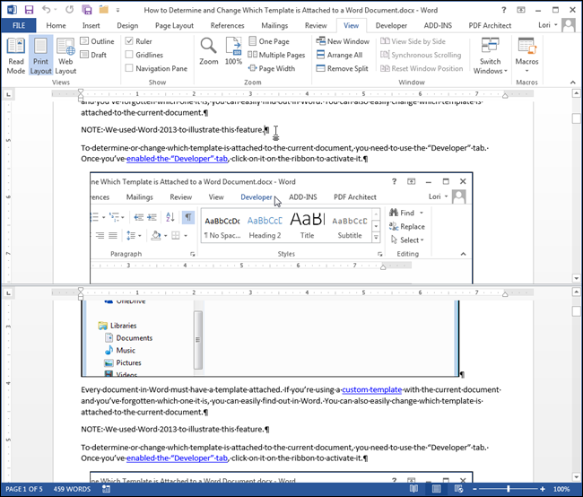Viewport: 583px width, 497px height.
Task: Select the Web Layout view icon
Action: point(65,56)
